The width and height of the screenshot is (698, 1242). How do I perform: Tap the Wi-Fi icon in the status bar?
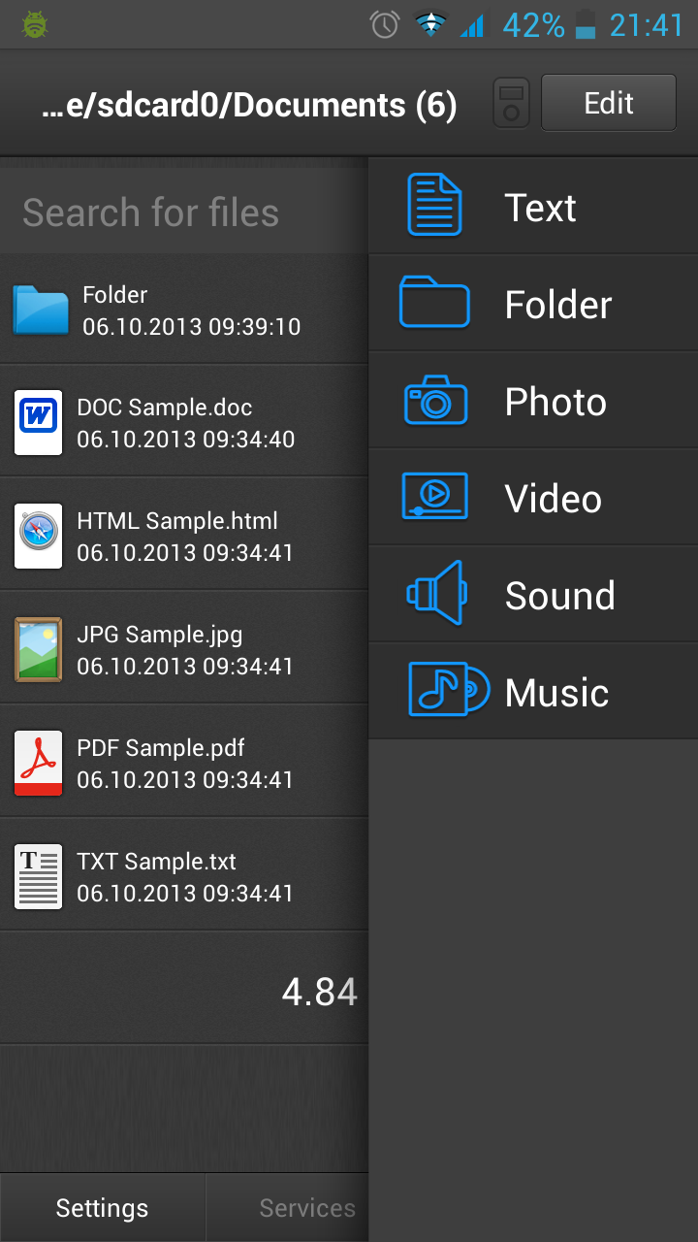428,23
